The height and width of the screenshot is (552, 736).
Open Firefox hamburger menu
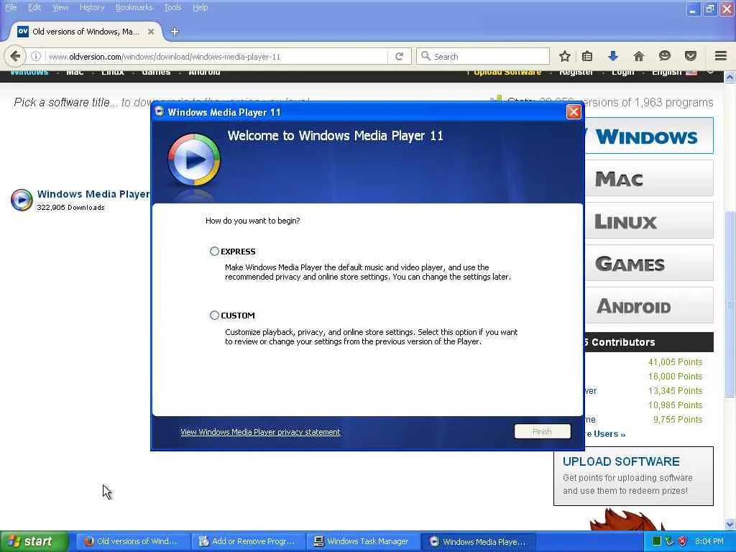[x=720, y=56]
